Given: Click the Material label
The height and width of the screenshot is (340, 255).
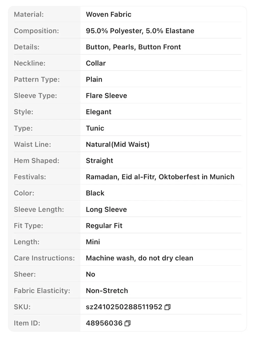Looking at the screenshot, I should 29,15.
